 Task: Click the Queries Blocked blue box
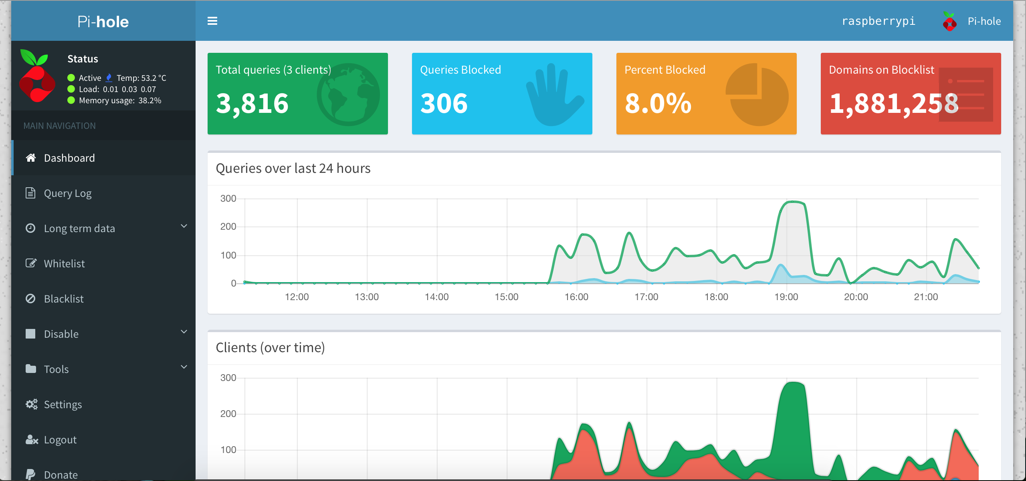coord(502,94)
